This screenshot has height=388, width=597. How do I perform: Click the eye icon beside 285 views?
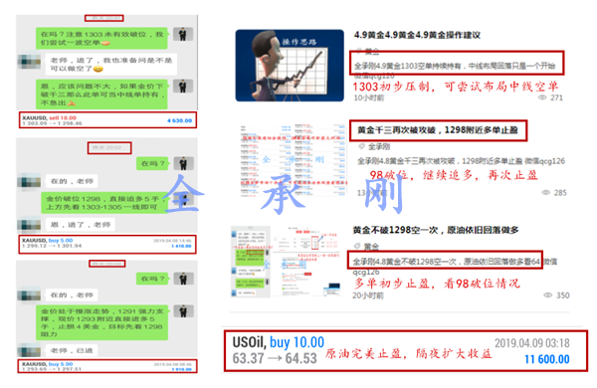pyautogui.click(x=545, y=193)
